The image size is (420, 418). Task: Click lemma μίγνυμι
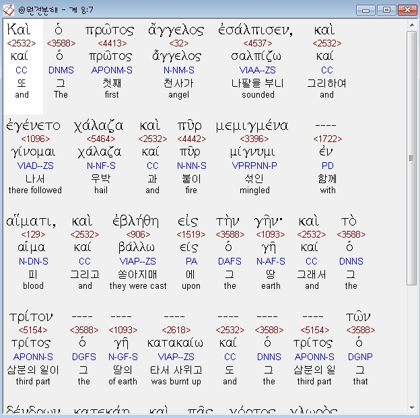pyautogui.click(x=252, y=152)
